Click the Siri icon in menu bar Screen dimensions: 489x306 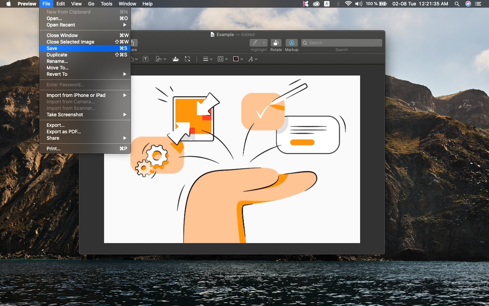(468, 4)
